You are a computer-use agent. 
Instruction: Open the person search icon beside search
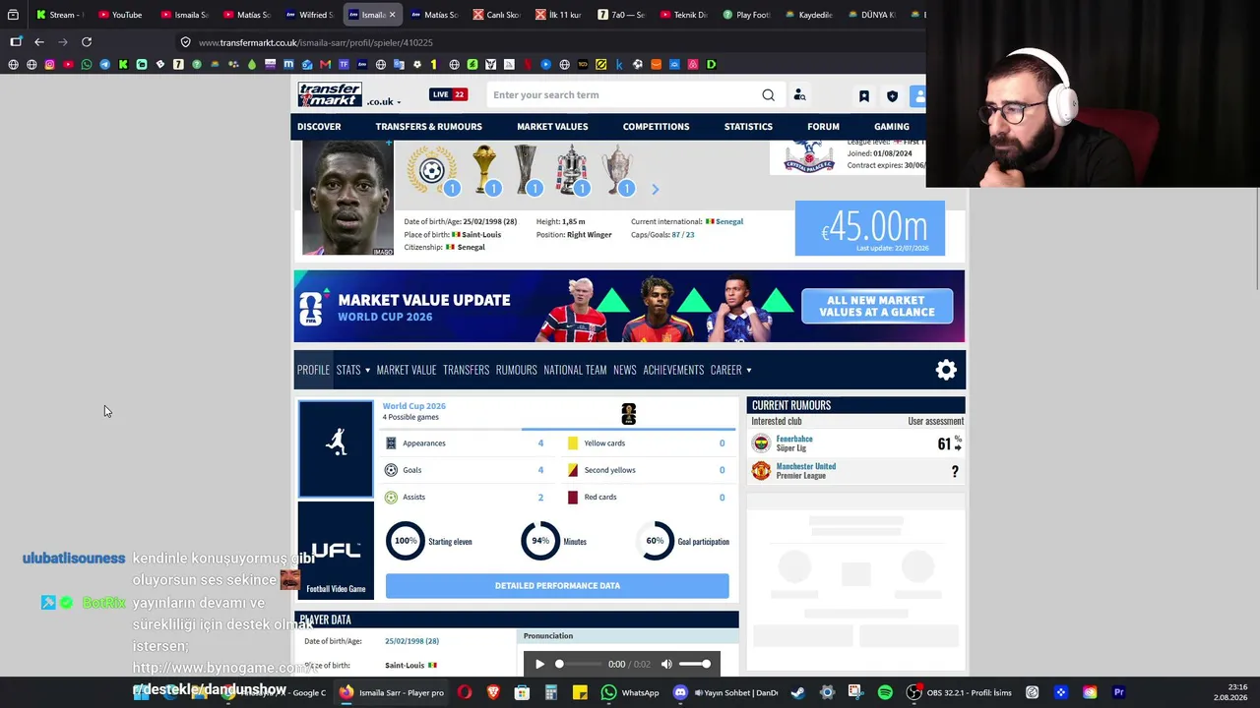tap(799, 95)
